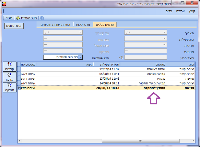Click the סטטוס column header in the table
Image resolution: width=200 pixels, height=147 pixels.
143,64
